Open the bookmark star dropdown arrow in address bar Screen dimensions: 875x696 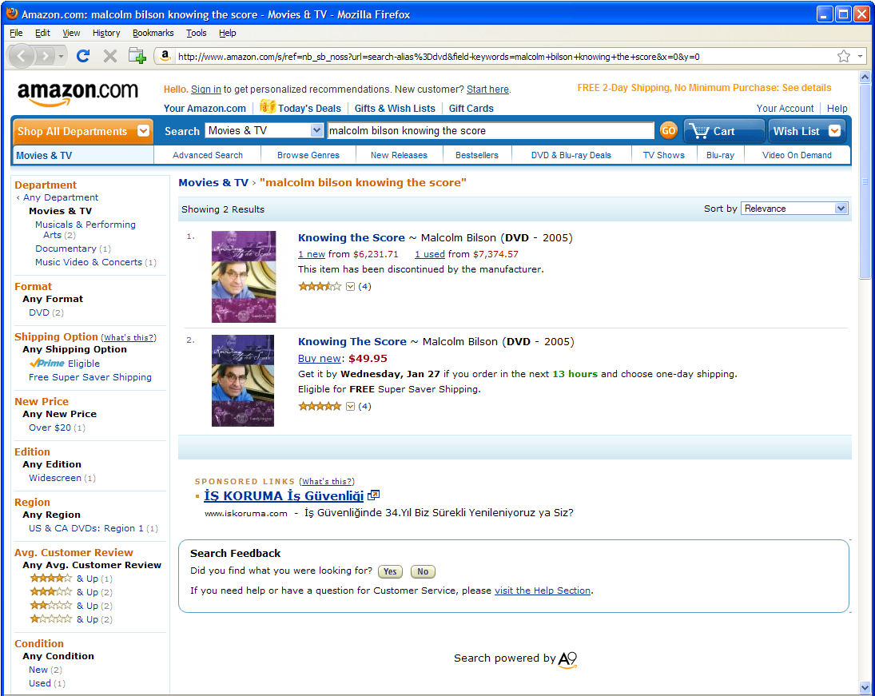[x=860, y=56]
